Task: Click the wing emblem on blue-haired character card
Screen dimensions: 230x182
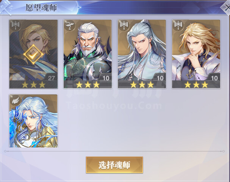Action: coord(16,100)
